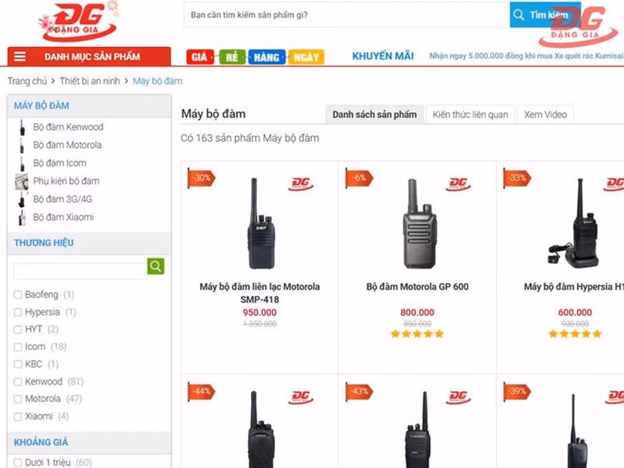The image size is (624, 468).
Task: Open the Motorola SMP-418 product thumbnail
Action: pos(260,223)
